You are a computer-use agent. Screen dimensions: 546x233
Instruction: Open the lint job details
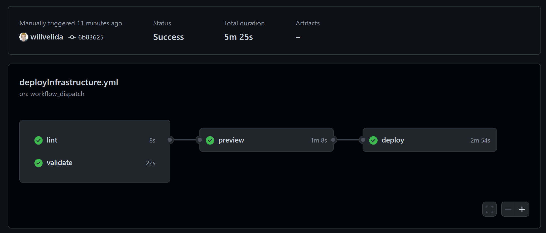pos(52,140)
